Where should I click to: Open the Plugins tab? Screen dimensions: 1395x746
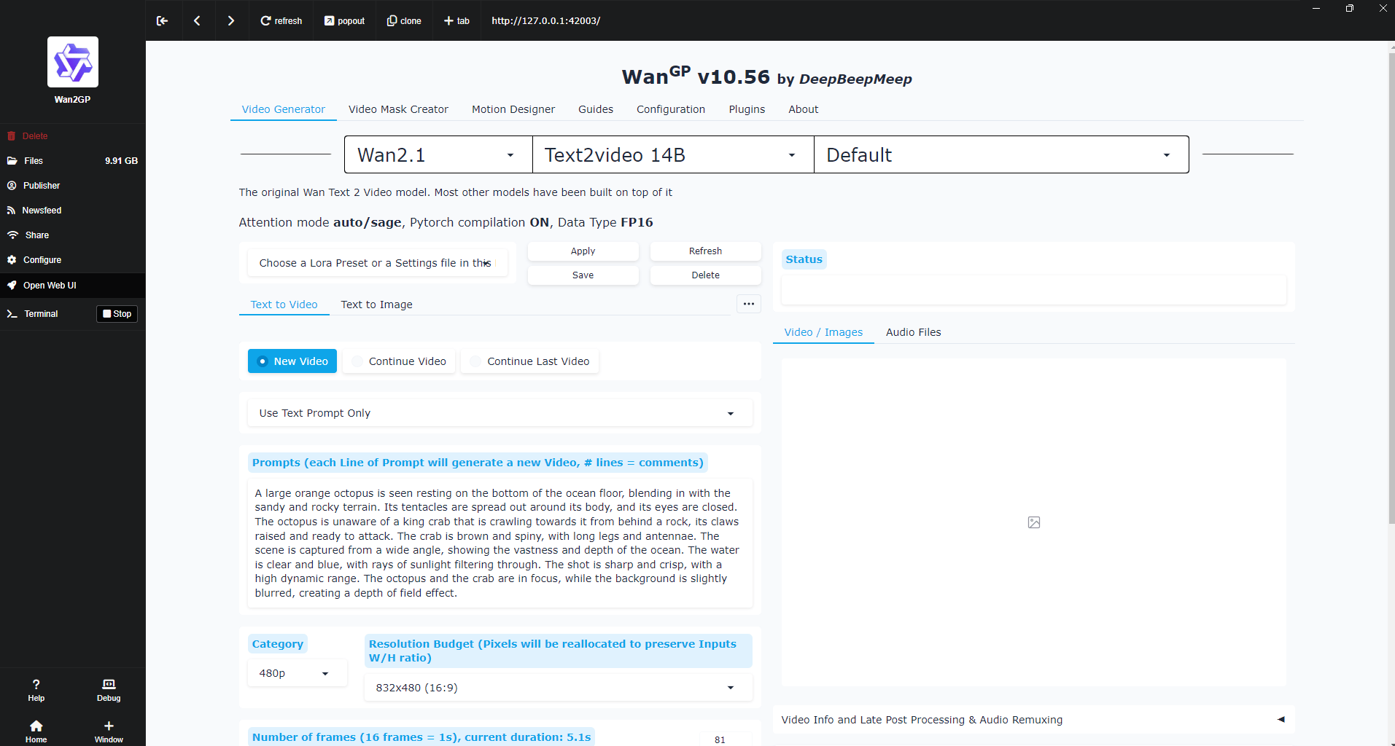pos(747,109)
